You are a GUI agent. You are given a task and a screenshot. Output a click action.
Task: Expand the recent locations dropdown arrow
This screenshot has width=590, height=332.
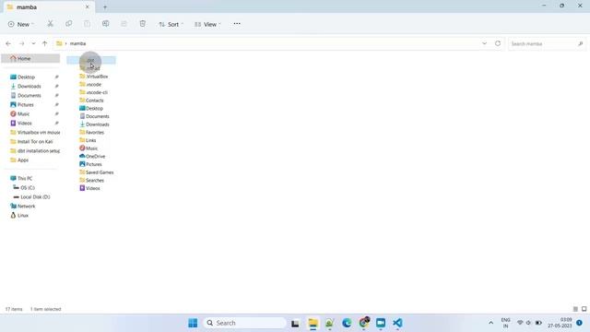33,43
